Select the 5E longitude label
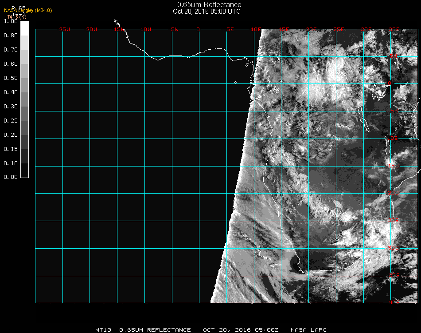421x333 pixels. pos(230,29)
